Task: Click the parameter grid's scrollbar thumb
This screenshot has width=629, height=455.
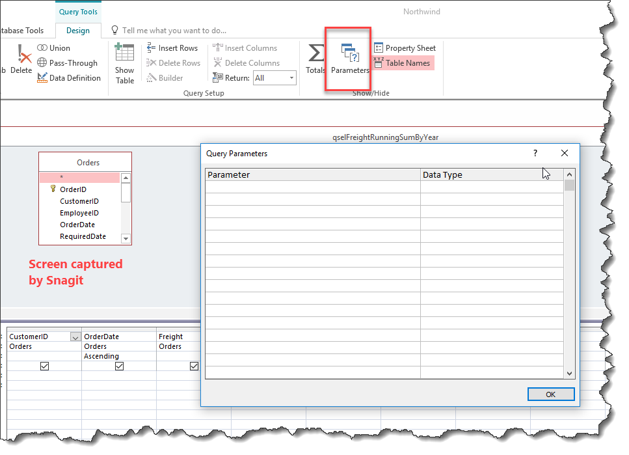Action: point(569,185)
